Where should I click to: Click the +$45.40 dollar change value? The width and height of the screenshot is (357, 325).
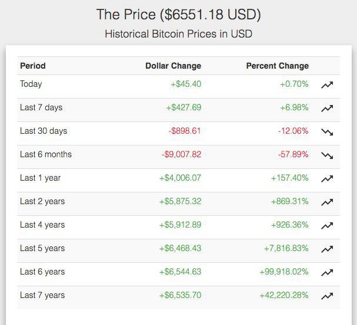(x=186, y=84)
